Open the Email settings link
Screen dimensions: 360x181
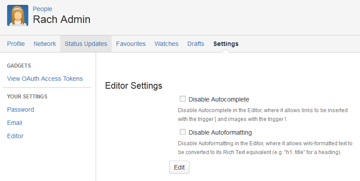pos(15,123)
